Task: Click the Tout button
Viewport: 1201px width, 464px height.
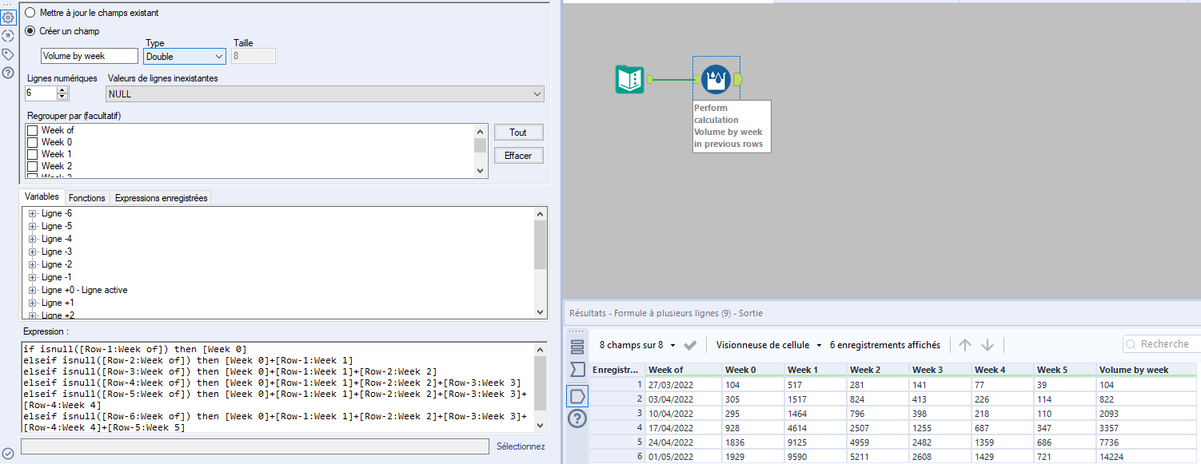Action: coord(518,132)
